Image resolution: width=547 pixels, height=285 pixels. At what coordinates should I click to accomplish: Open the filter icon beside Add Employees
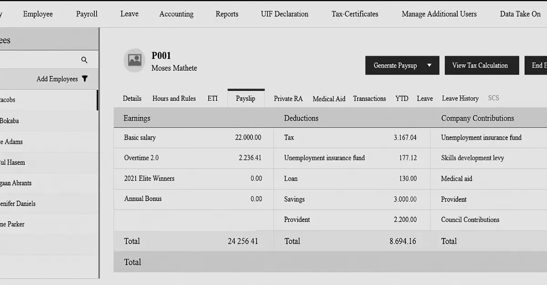pos(85,79)
